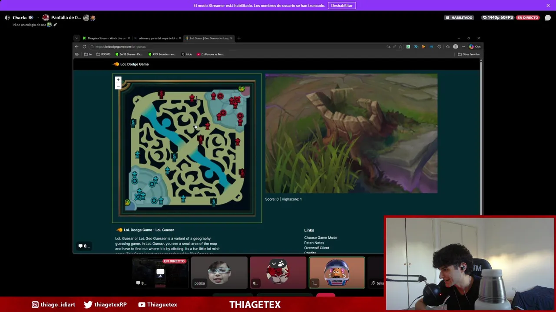Screen dimensions: 556x312
Task: Click the orange play extension icon
Action: pyautogui.click(x=424, y=46)
